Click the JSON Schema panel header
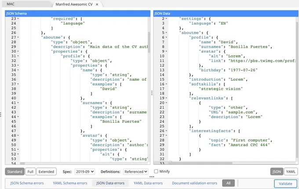The height and width of the screenshot is (189, 299). (78, 14)
